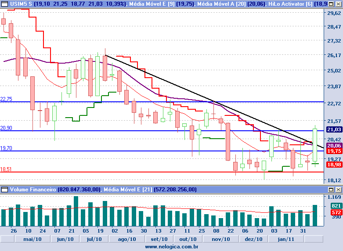Screen dimensions: 343x251
Task: Select the jan/11 month on timeline
Action: click(x=285, y=239)
